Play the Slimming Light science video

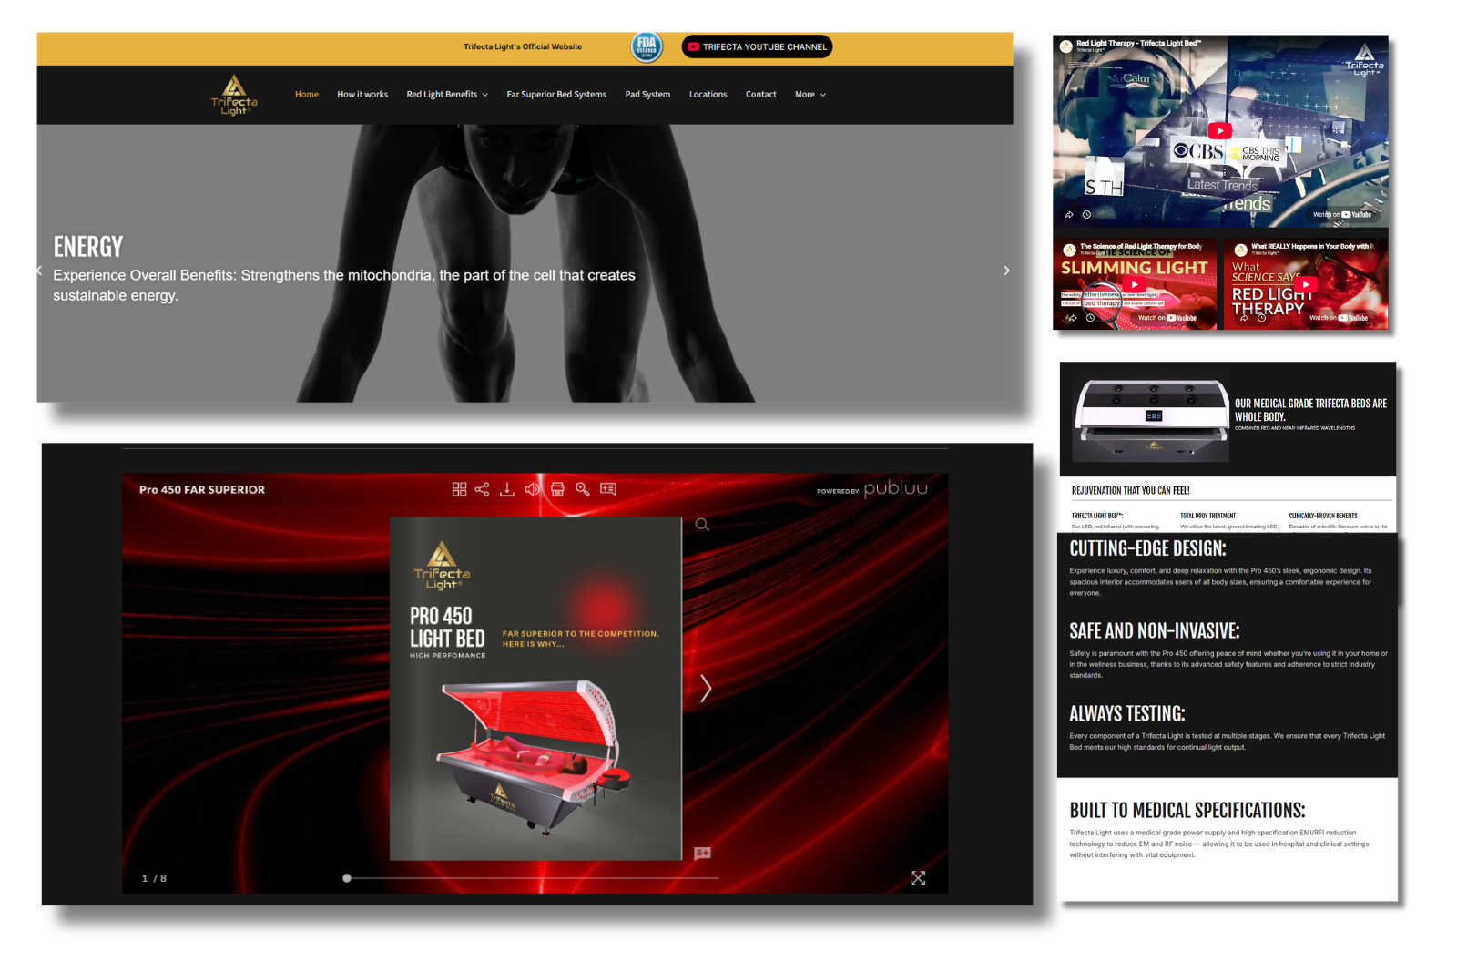point(1135,284)
